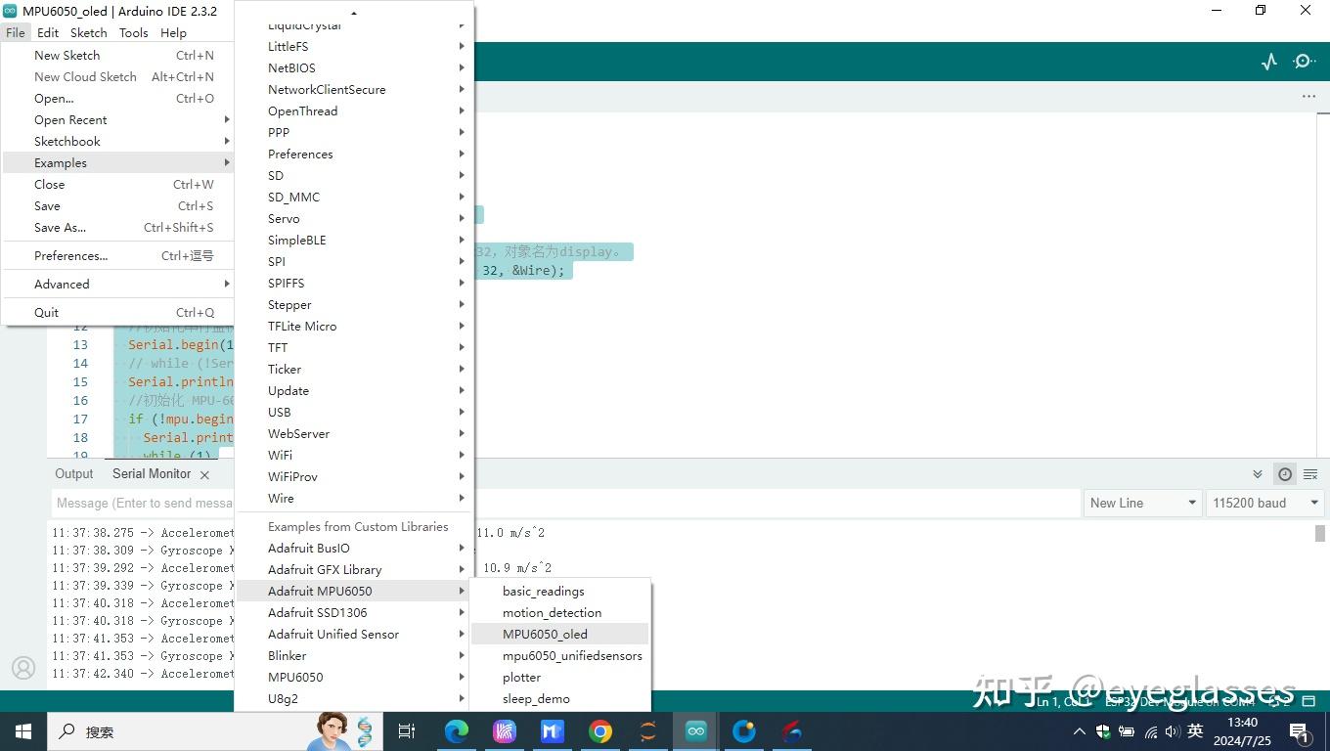Viewport: 1330px width, 751px height.
Task: Choose New Cloud Sketch in File menu
Action: (x=117, y=76)
